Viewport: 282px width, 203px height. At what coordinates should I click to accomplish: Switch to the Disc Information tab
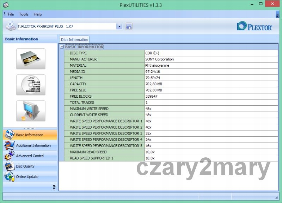point(74,40)
